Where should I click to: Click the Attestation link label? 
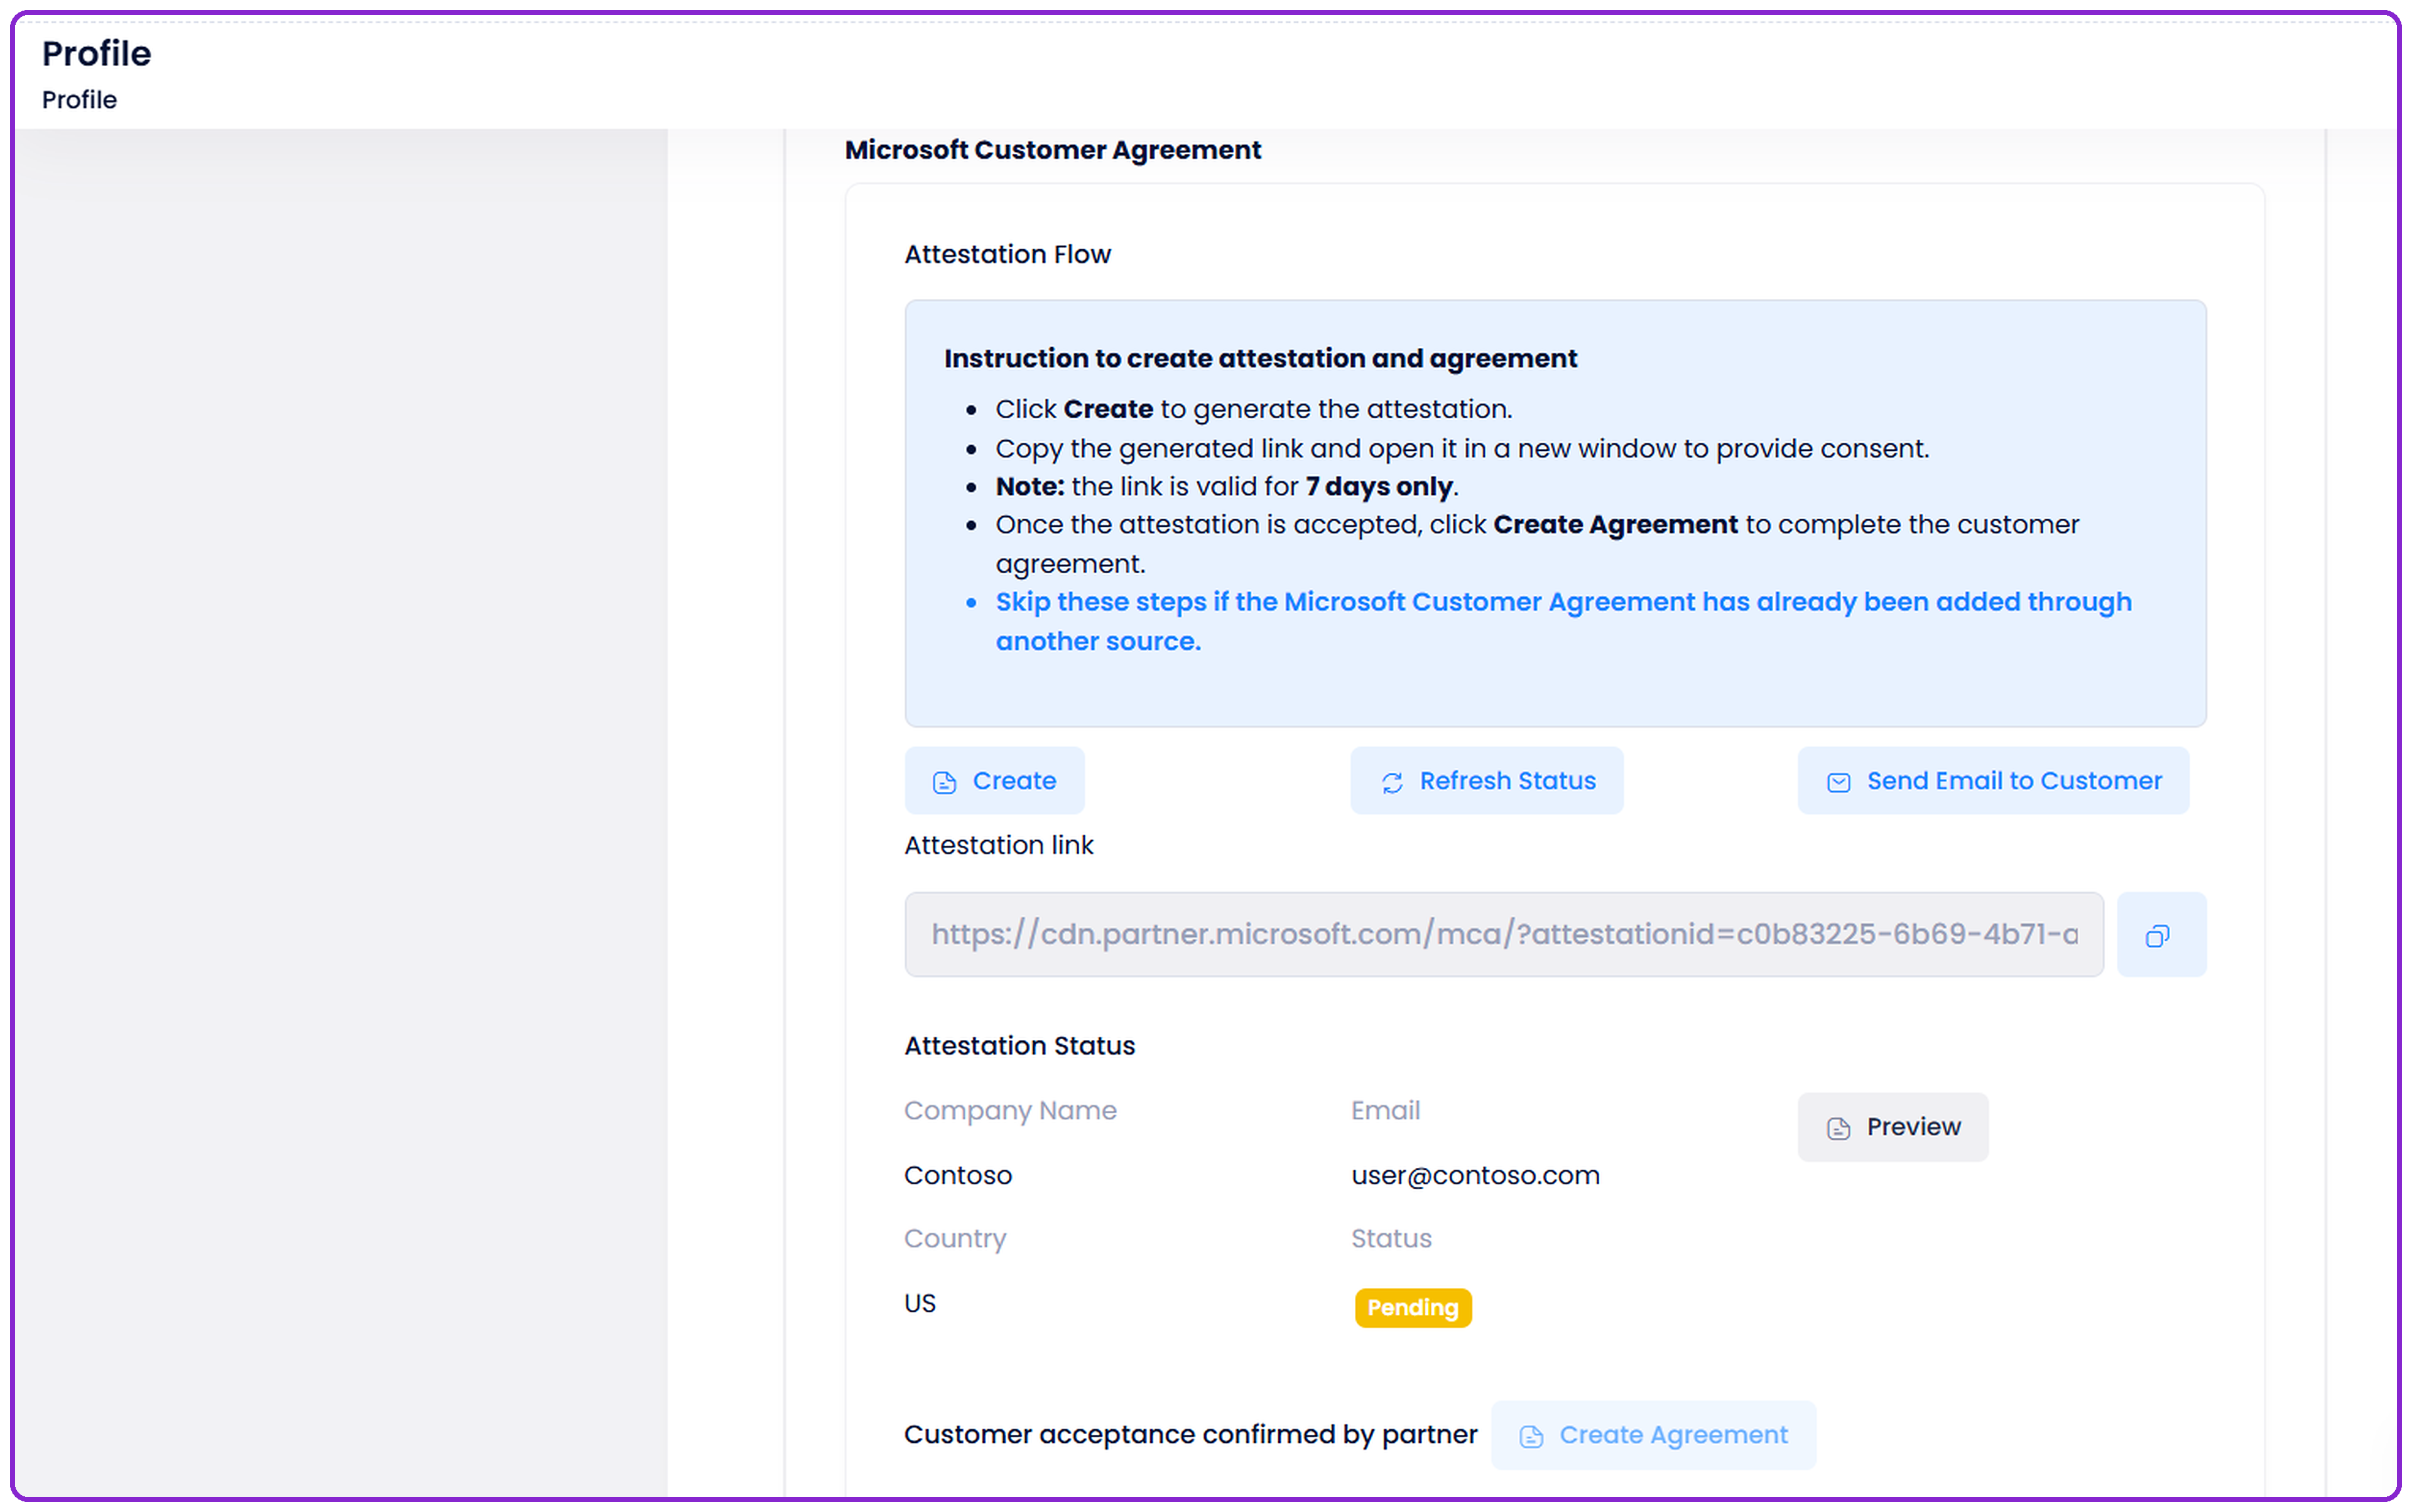999,845
